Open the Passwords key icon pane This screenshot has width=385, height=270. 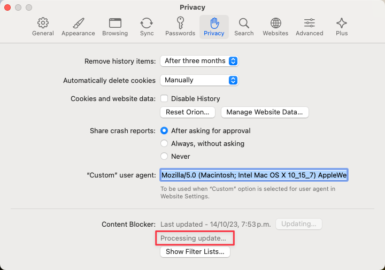[180, 26]
